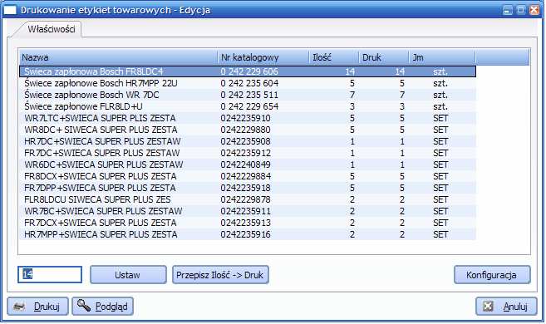Screen dimensions: 546x324
Task: Sort by the Nr katalogowy column header
Action: 263,57
